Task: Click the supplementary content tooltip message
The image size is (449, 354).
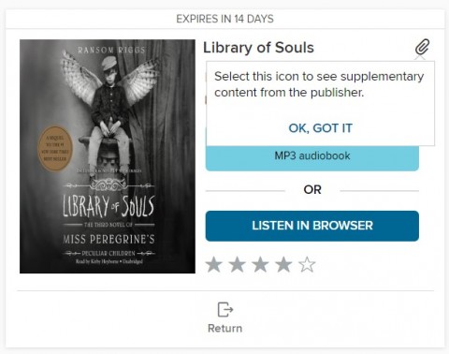Action: tap(319, 84)
